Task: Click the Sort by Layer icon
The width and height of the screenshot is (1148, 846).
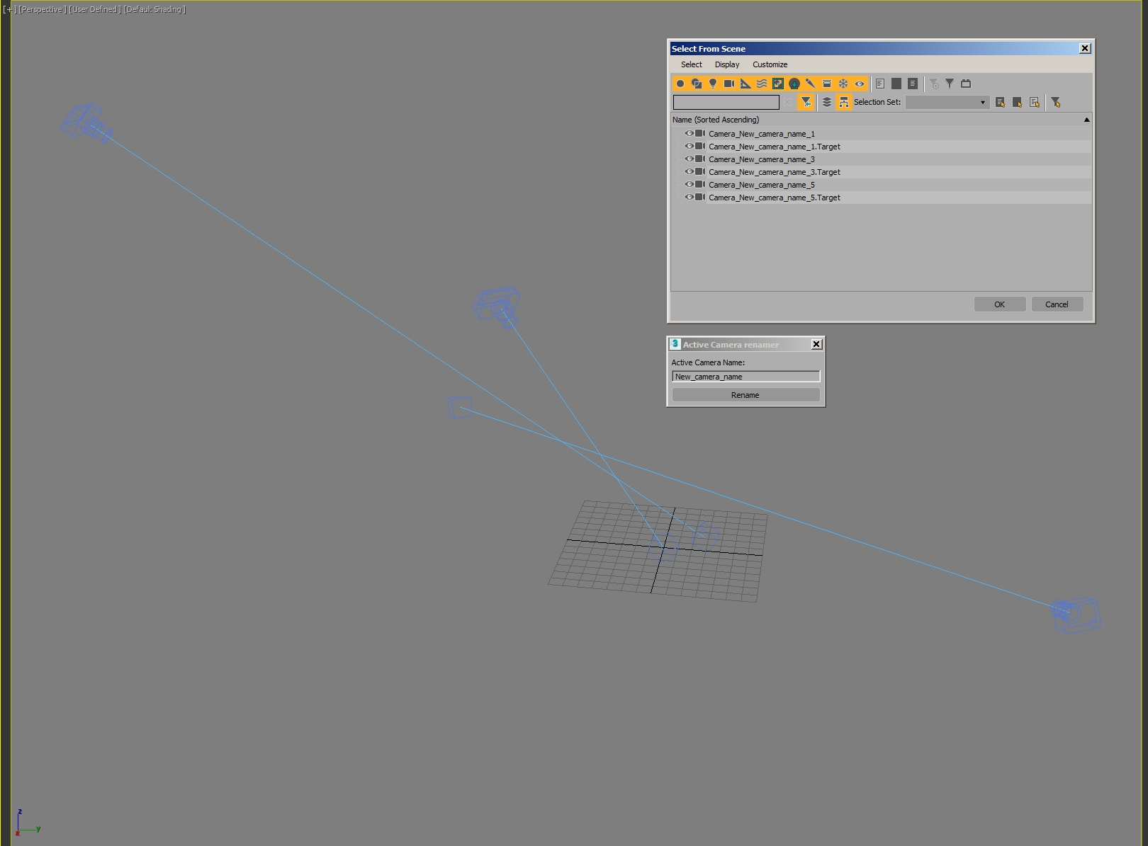Action: [x=827, y=103]
